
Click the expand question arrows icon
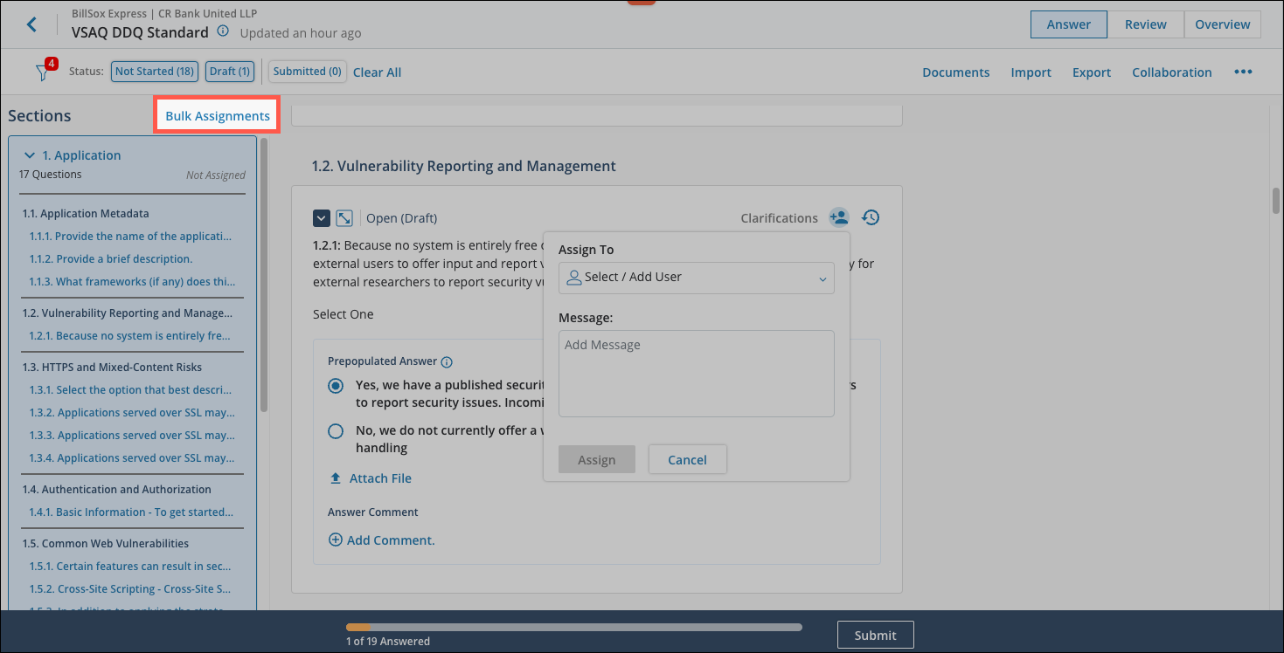[x=344, y=218]
